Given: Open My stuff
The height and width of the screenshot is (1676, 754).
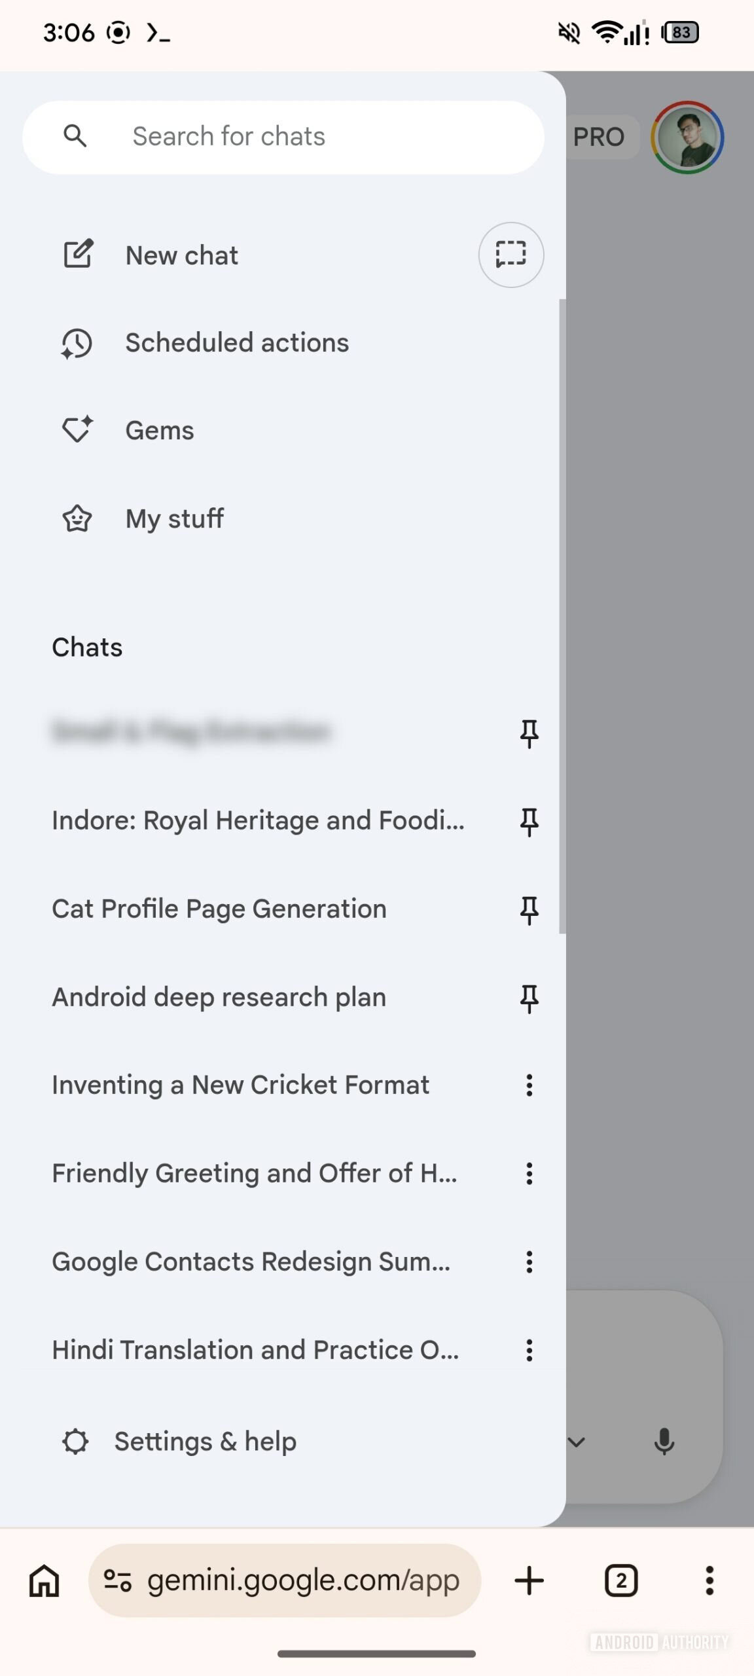Looking at the screenshot, I should coord(174,518).
